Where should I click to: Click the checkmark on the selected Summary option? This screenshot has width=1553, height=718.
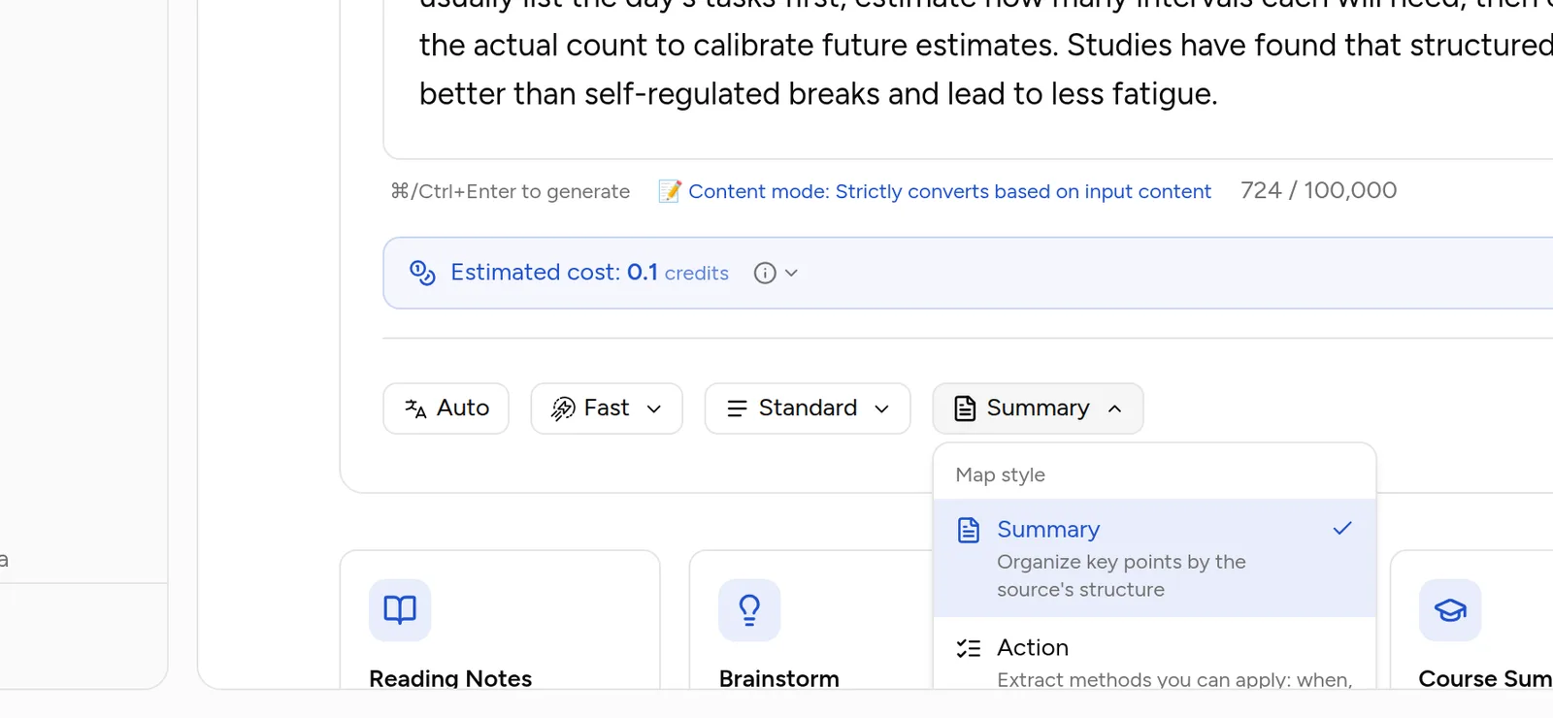point(1342,529)
